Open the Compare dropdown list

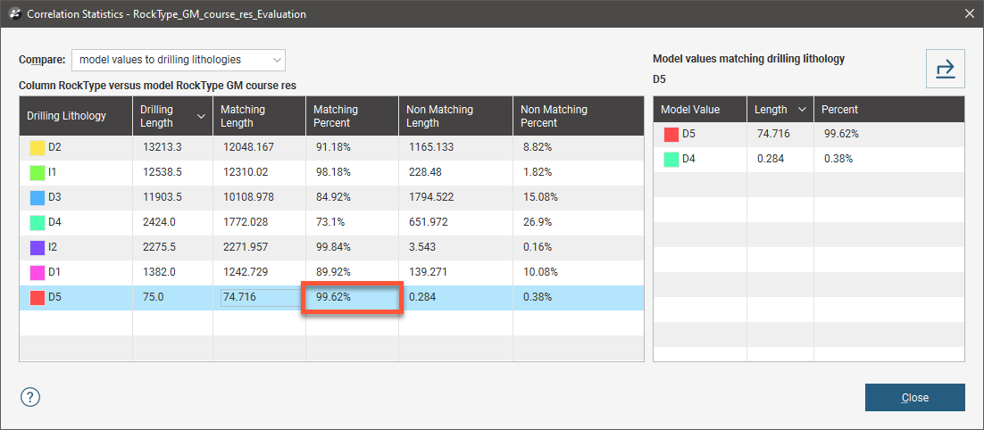pos(179,60)
